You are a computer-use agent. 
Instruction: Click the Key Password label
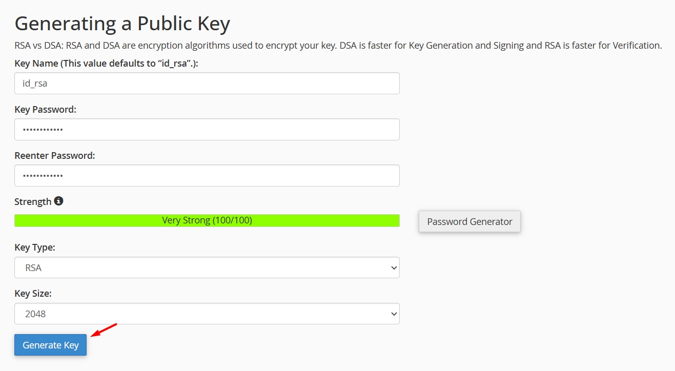point(45,110)
